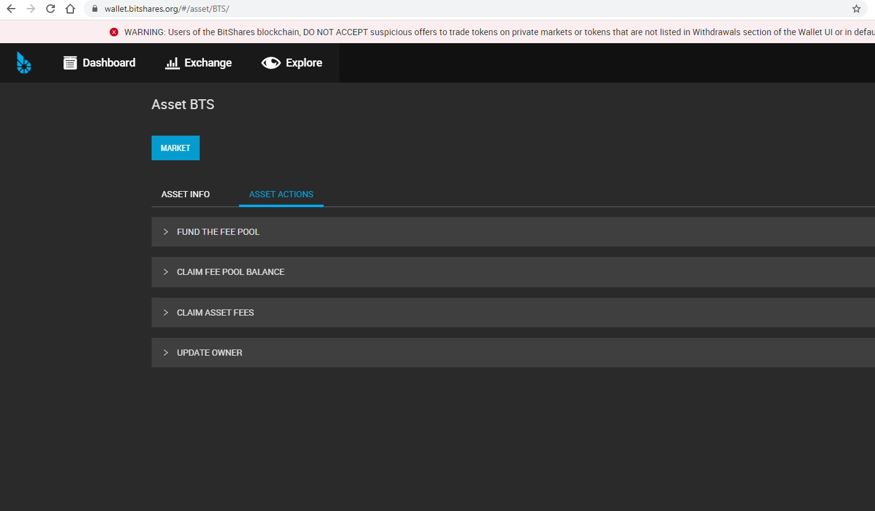Go back to the previous browser page
Viewport: 875px width, 511px height.
tap(11, 9)
